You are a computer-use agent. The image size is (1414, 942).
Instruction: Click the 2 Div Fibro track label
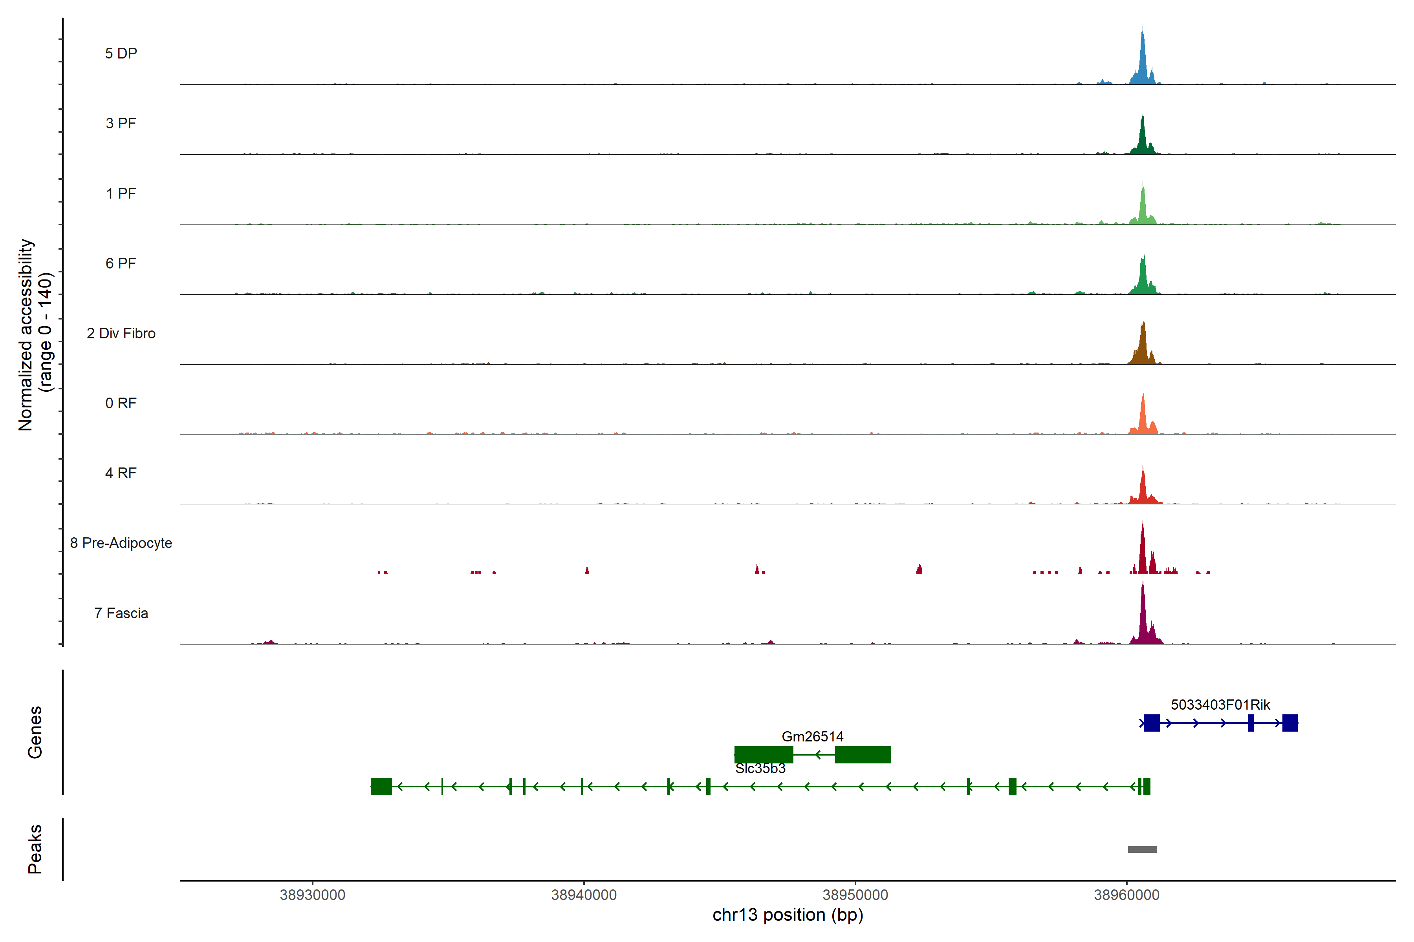coord(121,333)
